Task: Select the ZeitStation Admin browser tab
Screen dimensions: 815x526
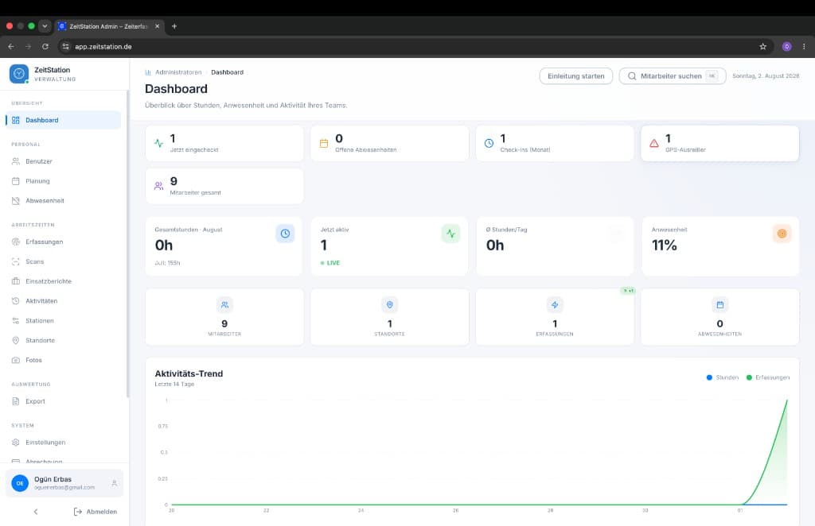Action: point(109,26)
